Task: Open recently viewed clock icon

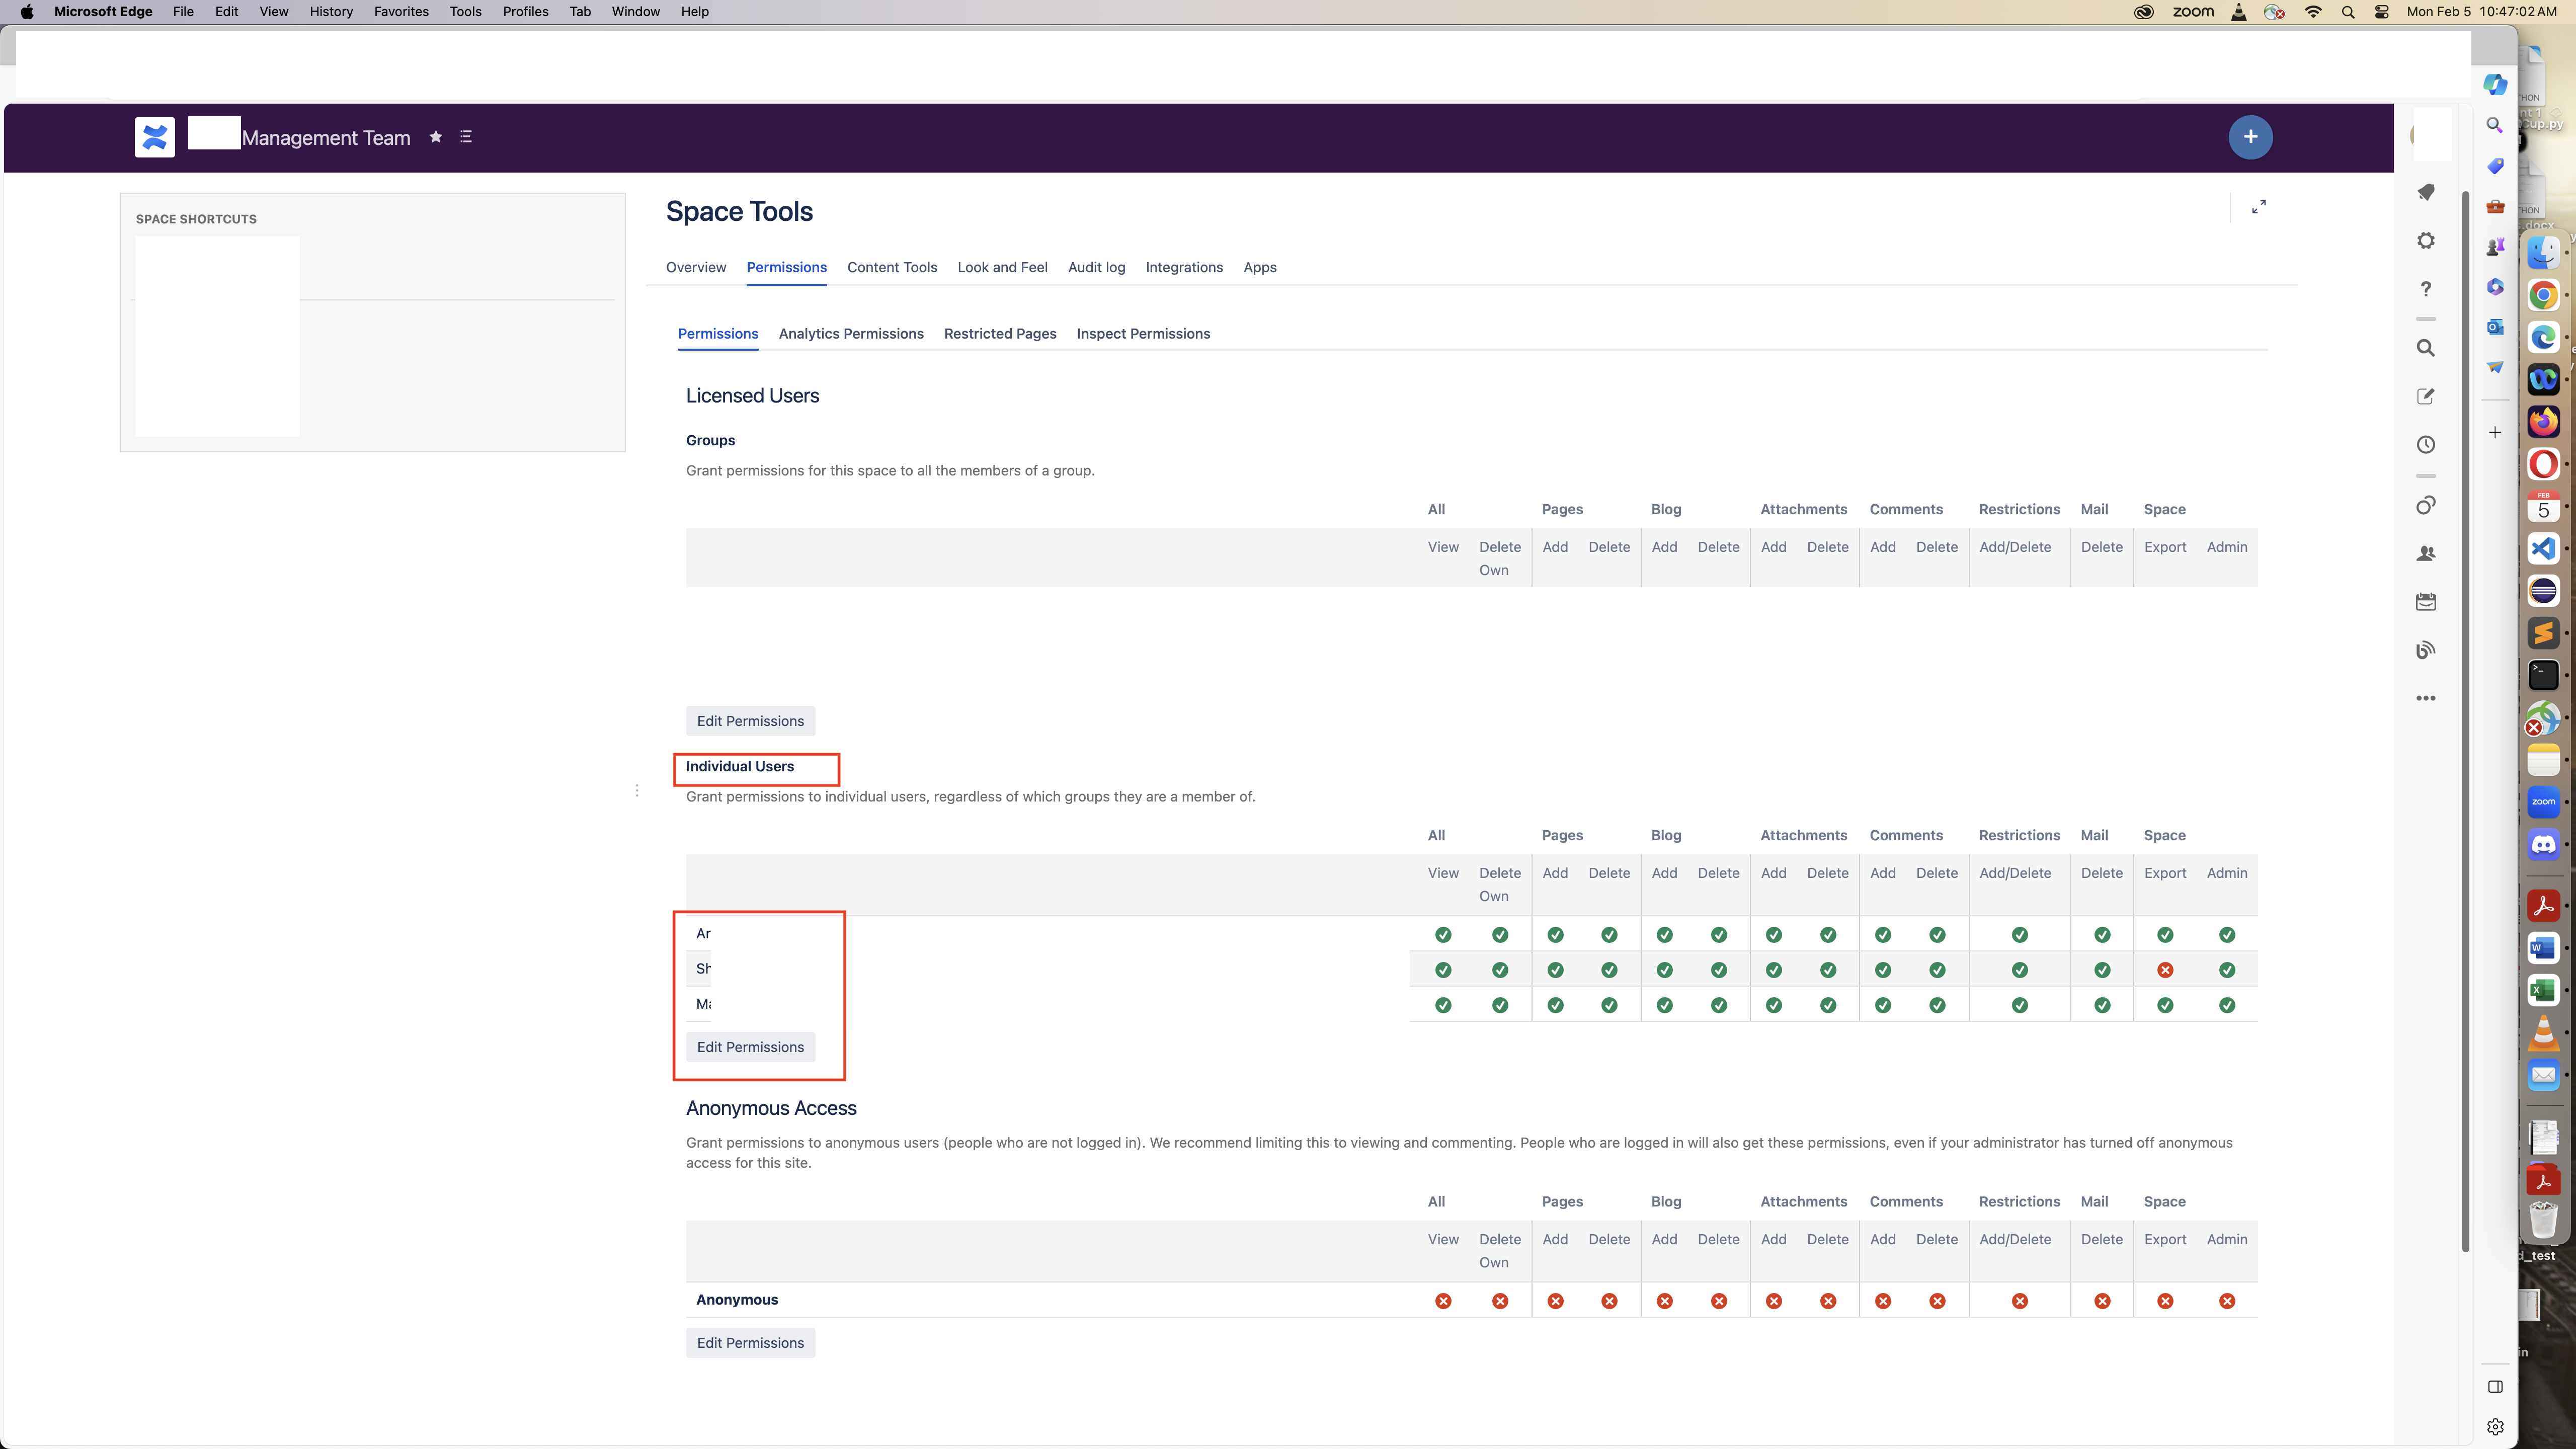Action: [x=2425, y=445]
